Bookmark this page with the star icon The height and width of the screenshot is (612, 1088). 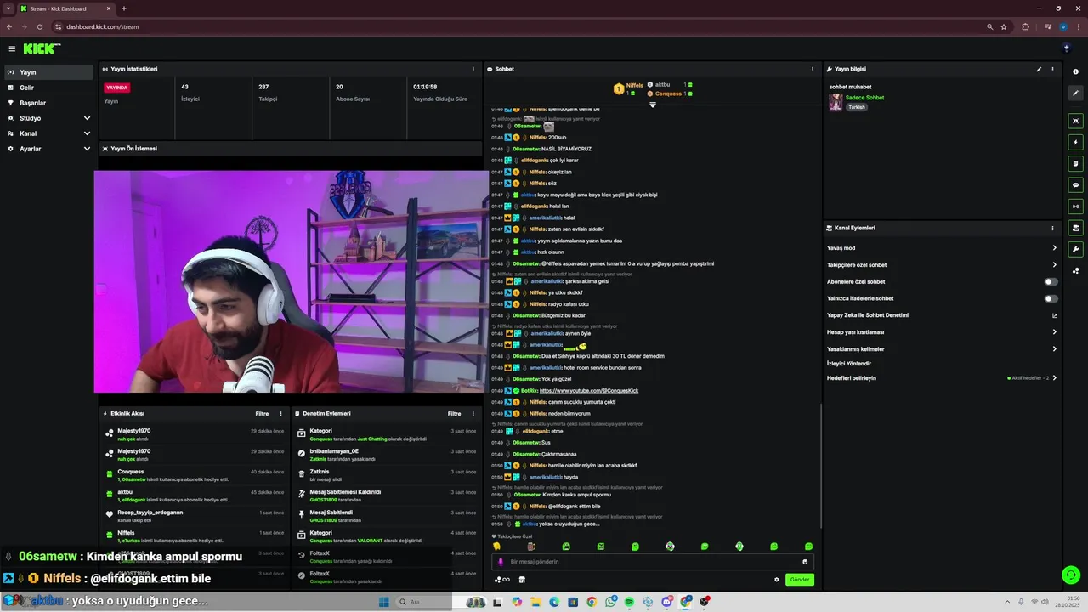[x=1004, y=26]
